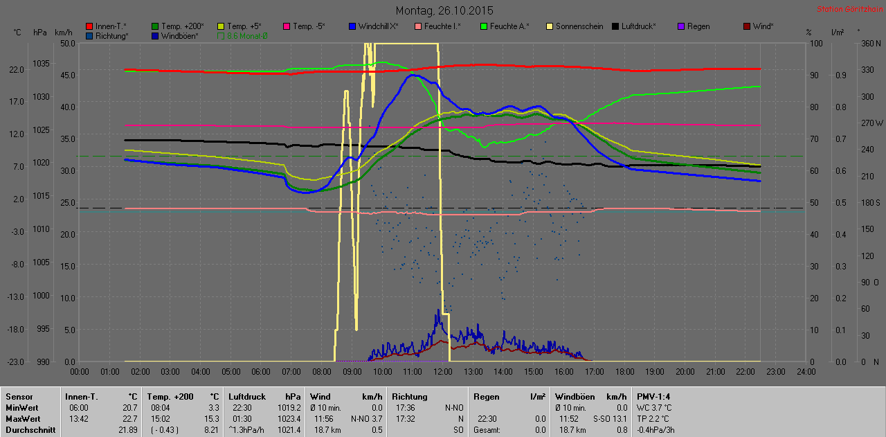
Task: Click the pink Temp. -5 legend square
Action: [287, 26]
